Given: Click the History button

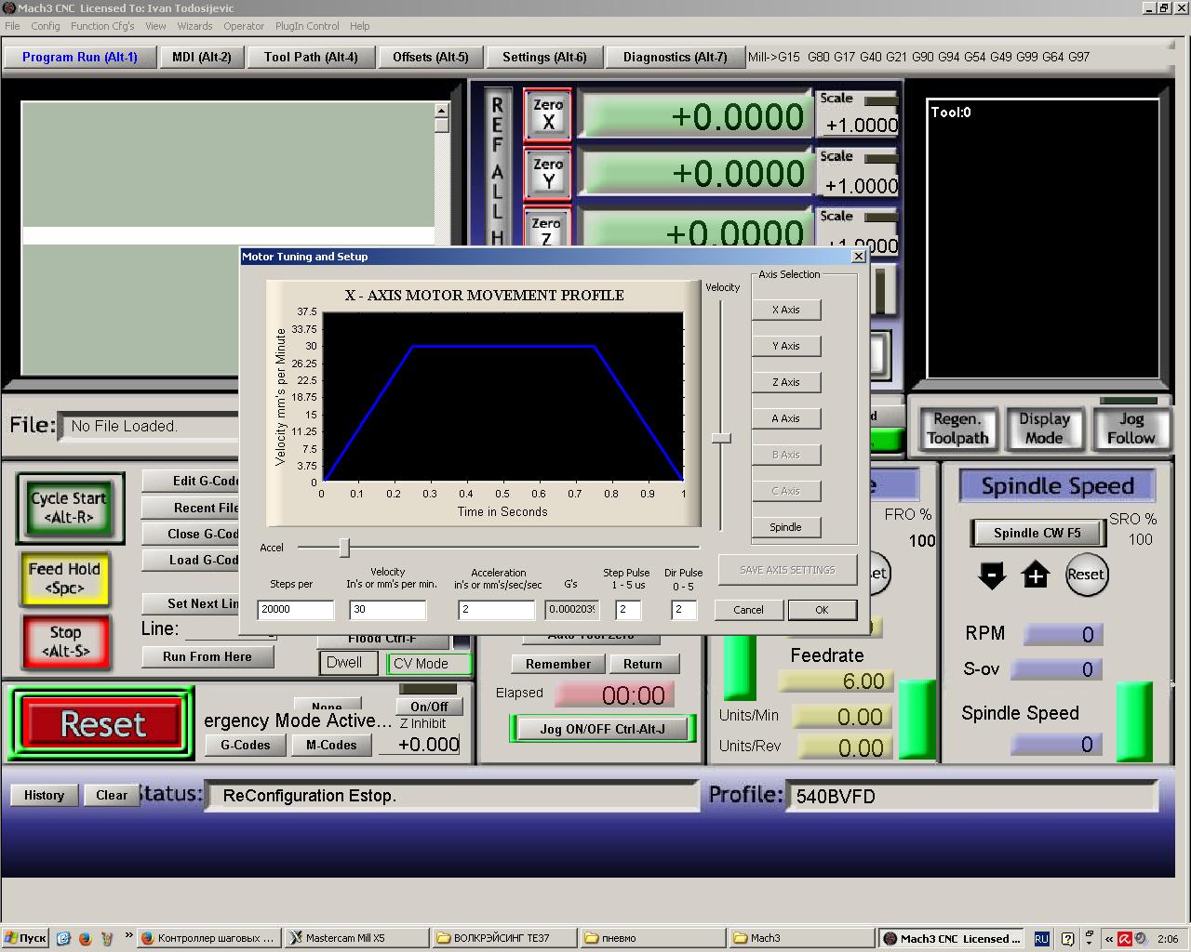Looking at the screenshot, I should pos(44,795).
